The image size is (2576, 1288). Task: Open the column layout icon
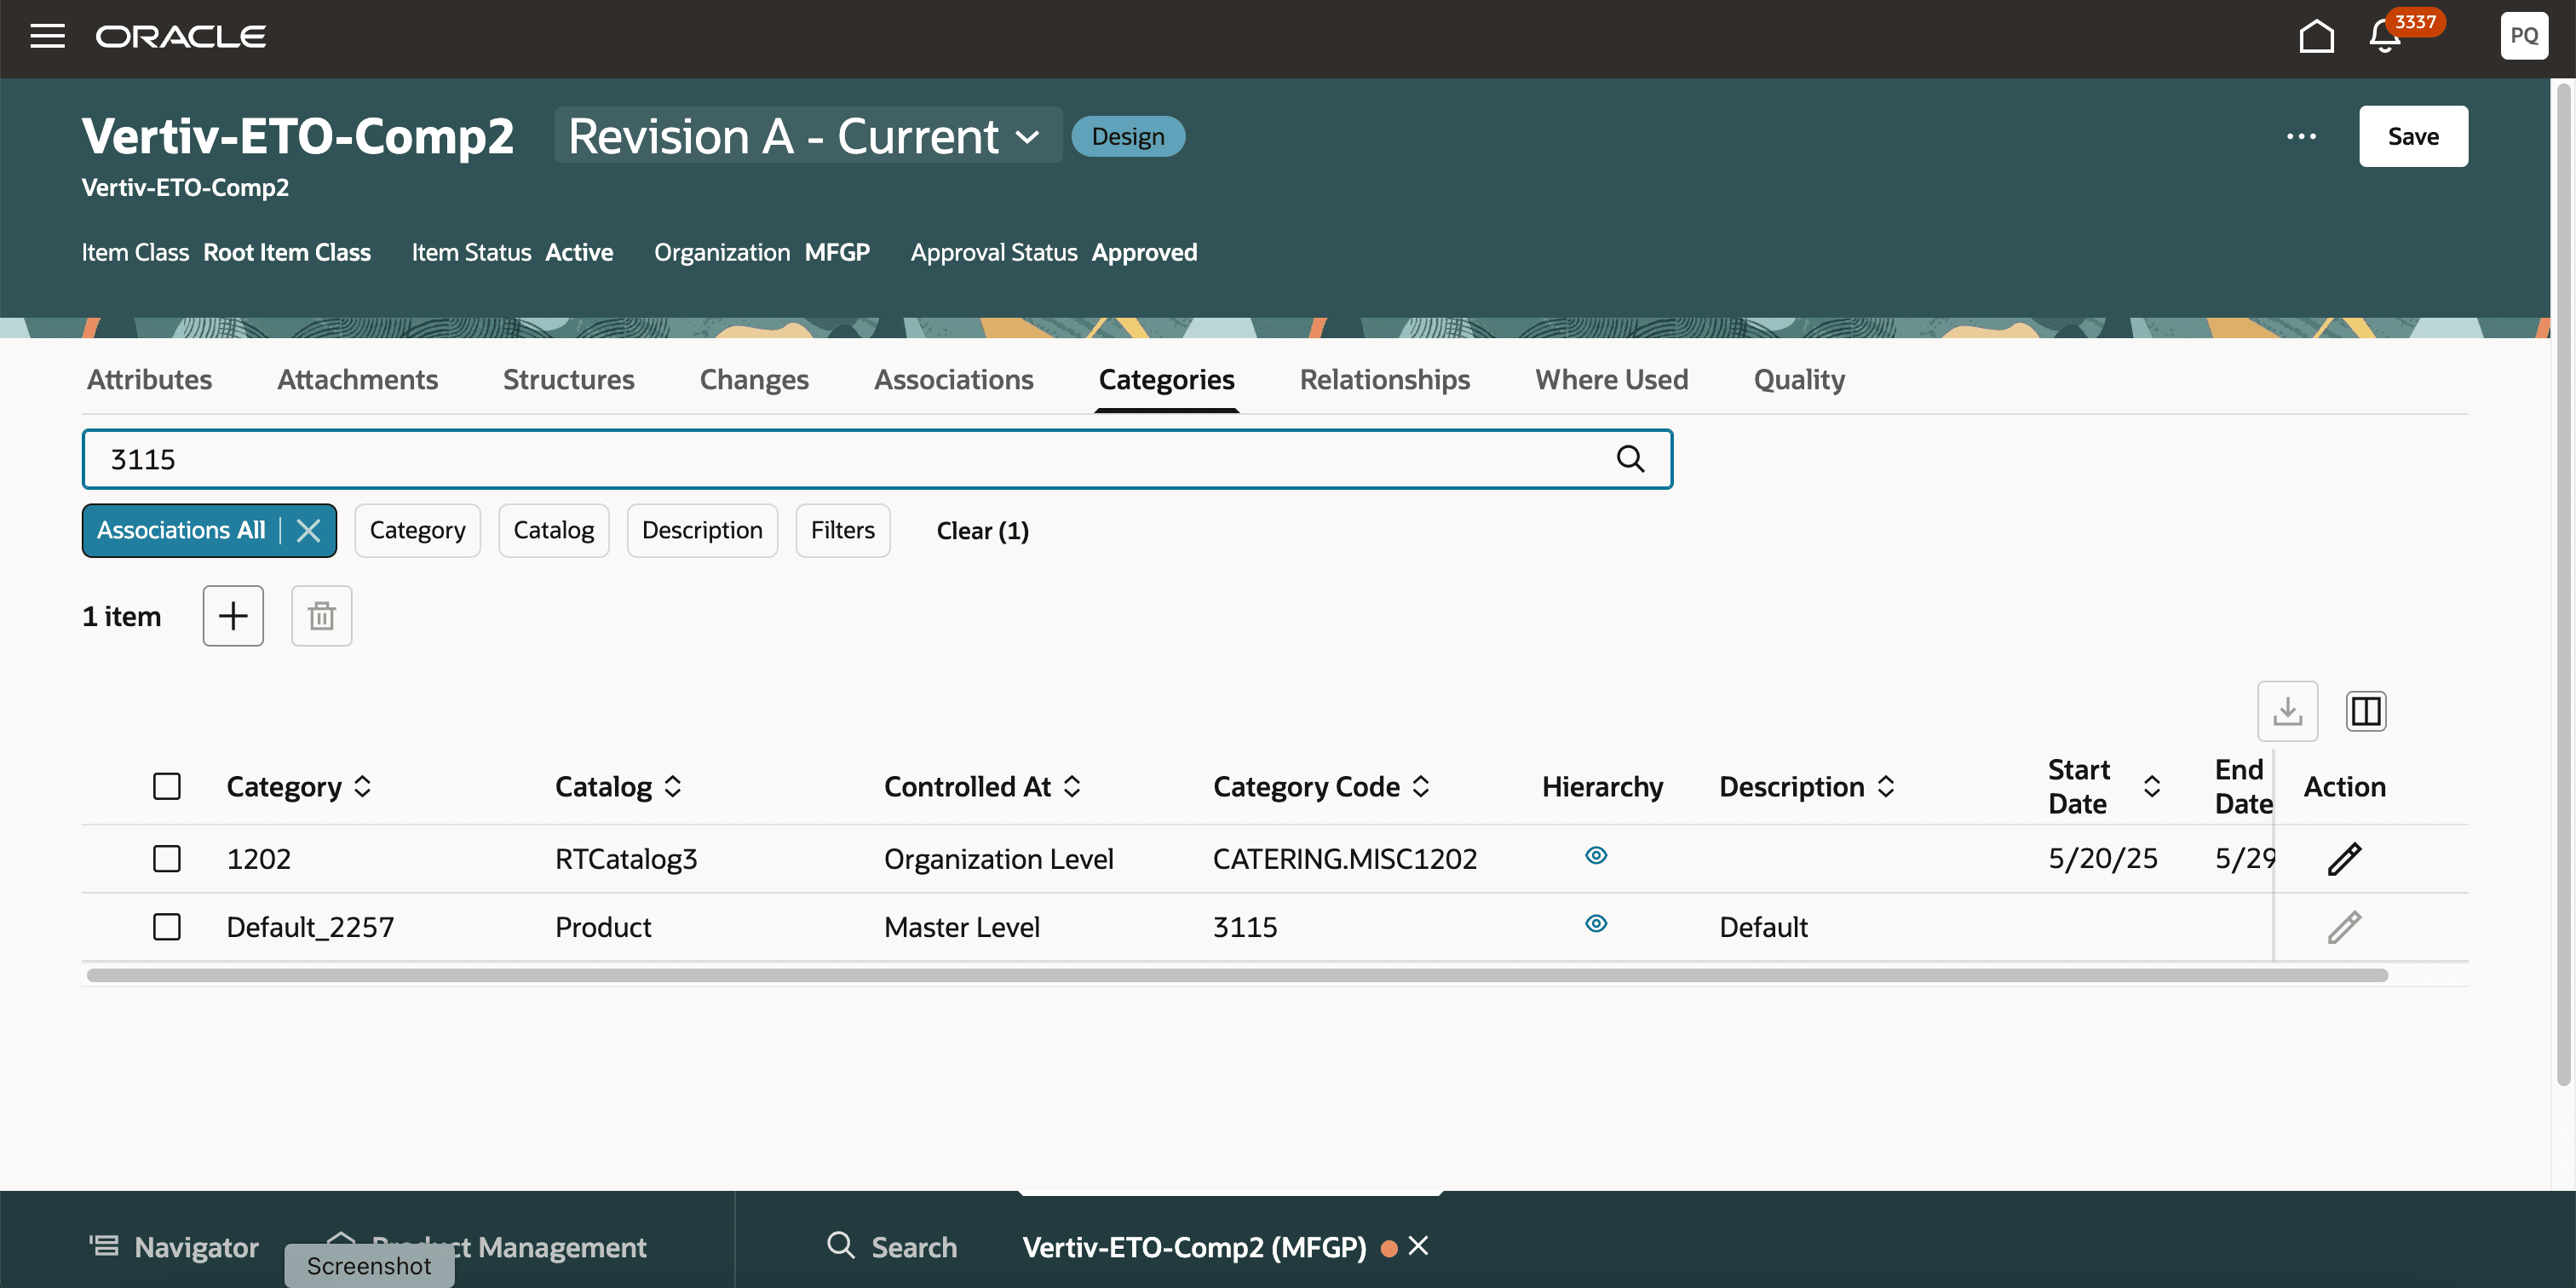[x=2365, y=711]
